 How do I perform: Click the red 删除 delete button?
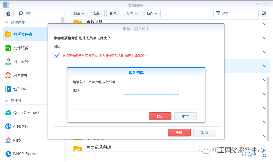tap(179, 132)
